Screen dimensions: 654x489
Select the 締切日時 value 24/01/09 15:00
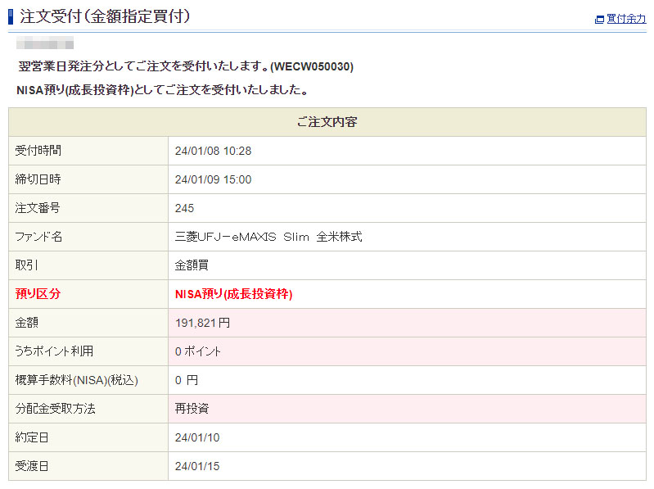point(213,179)
